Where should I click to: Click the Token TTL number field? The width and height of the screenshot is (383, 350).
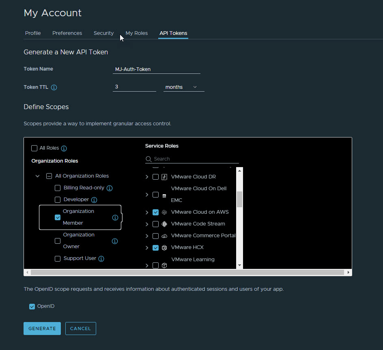point(134,87)
